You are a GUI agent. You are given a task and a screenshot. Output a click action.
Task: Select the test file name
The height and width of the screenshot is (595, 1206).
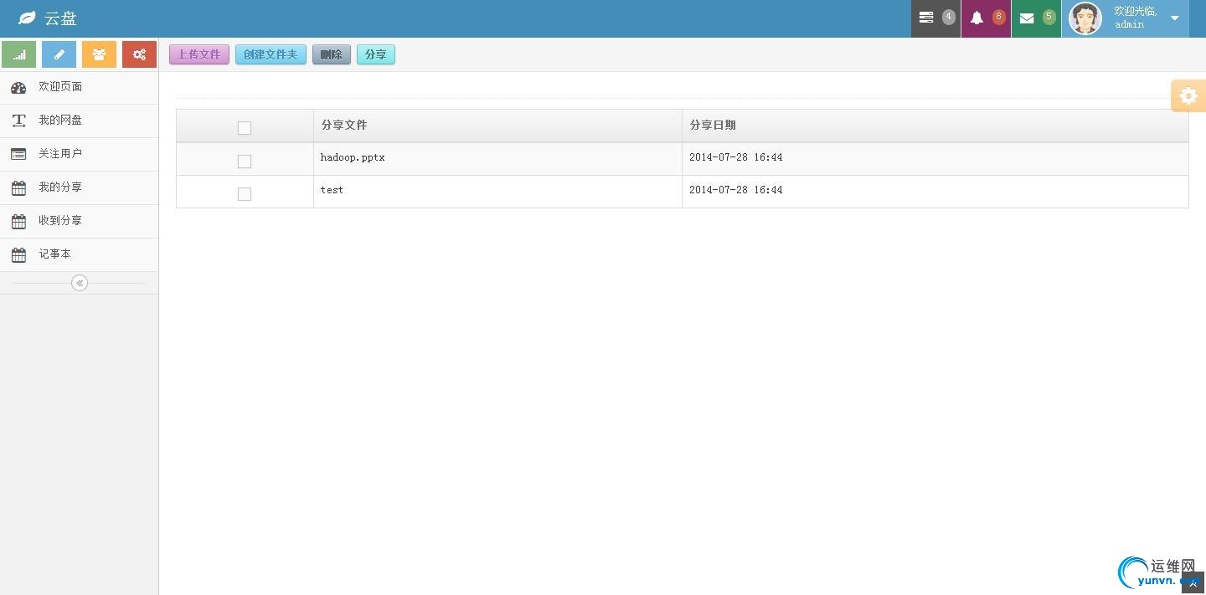coord(332,190)
